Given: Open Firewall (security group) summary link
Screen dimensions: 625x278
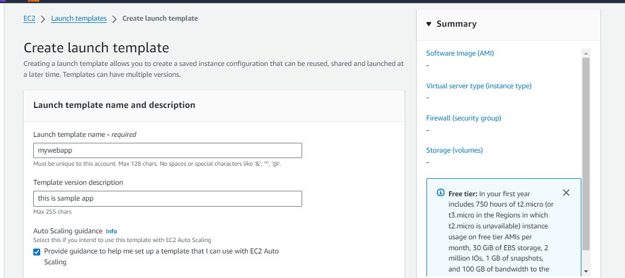Looking at the screenshot, I should [x=464, y=118].
